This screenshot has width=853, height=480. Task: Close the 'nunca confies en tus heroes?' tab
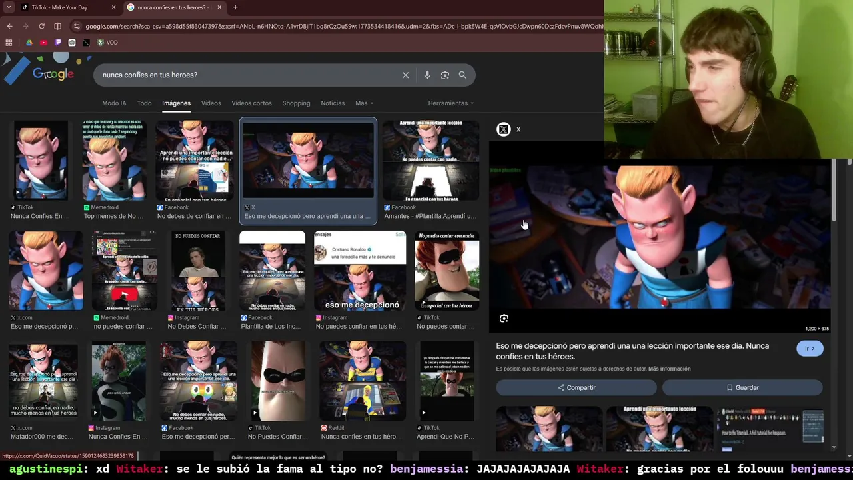219,7
